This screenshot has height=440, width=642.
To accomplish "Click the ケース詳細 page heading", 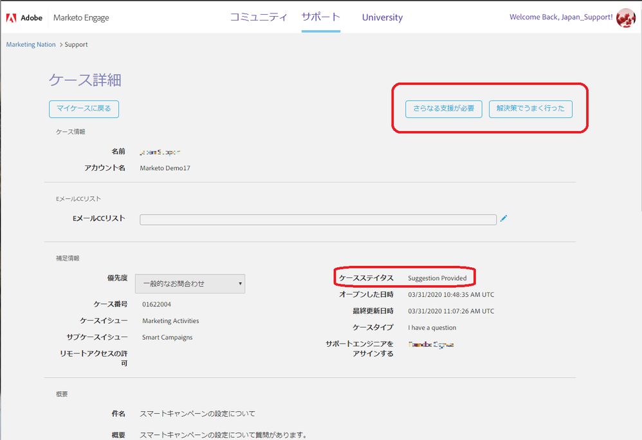I will click(85, 80).
